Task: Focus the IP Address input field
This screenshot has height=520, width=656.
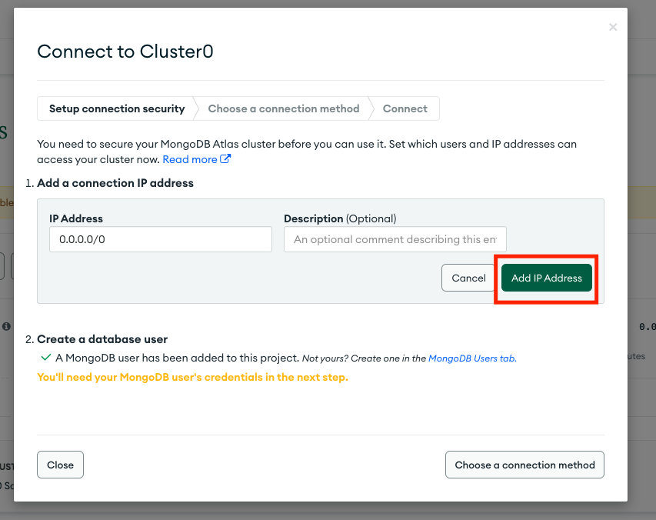Action: click(161, 239)
